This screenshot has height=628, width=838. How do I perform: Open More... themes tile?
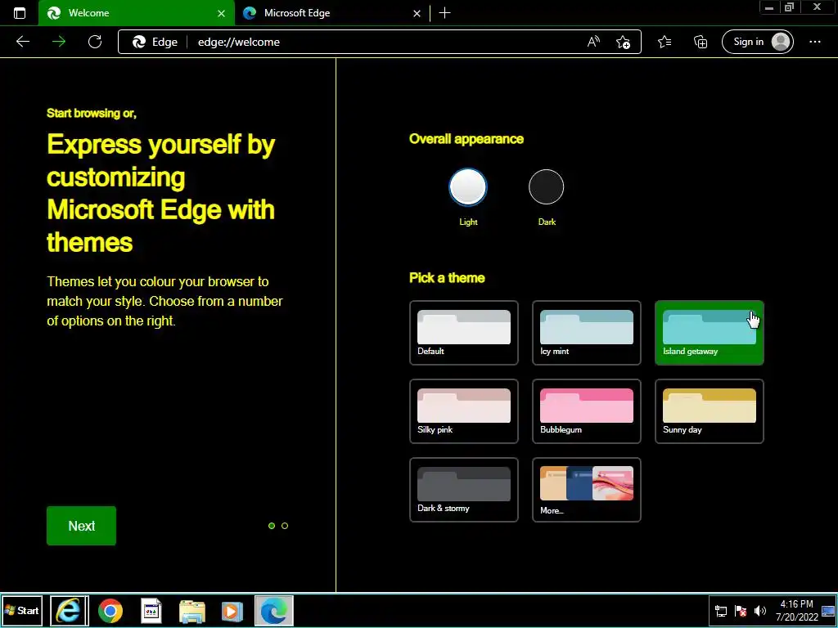coord(586,490)
